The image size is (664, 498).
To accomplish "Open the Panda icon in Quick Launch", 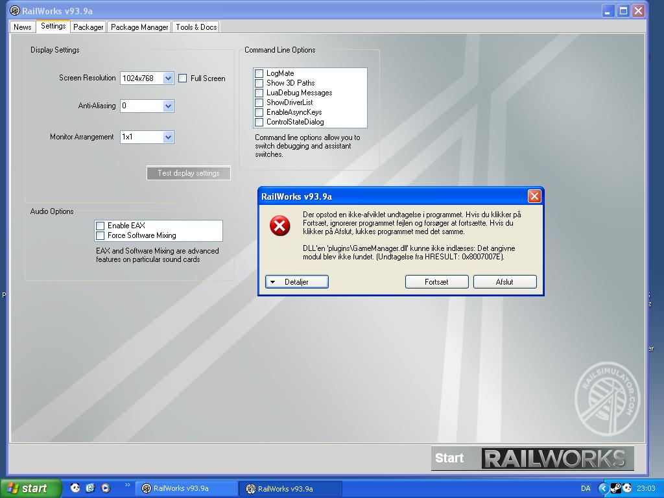I will (x=75, y=488).
